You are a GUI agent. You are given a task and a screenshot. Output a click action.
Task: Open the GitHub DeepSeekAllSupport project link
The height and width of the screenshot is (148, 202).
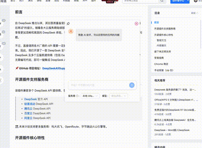54,68
